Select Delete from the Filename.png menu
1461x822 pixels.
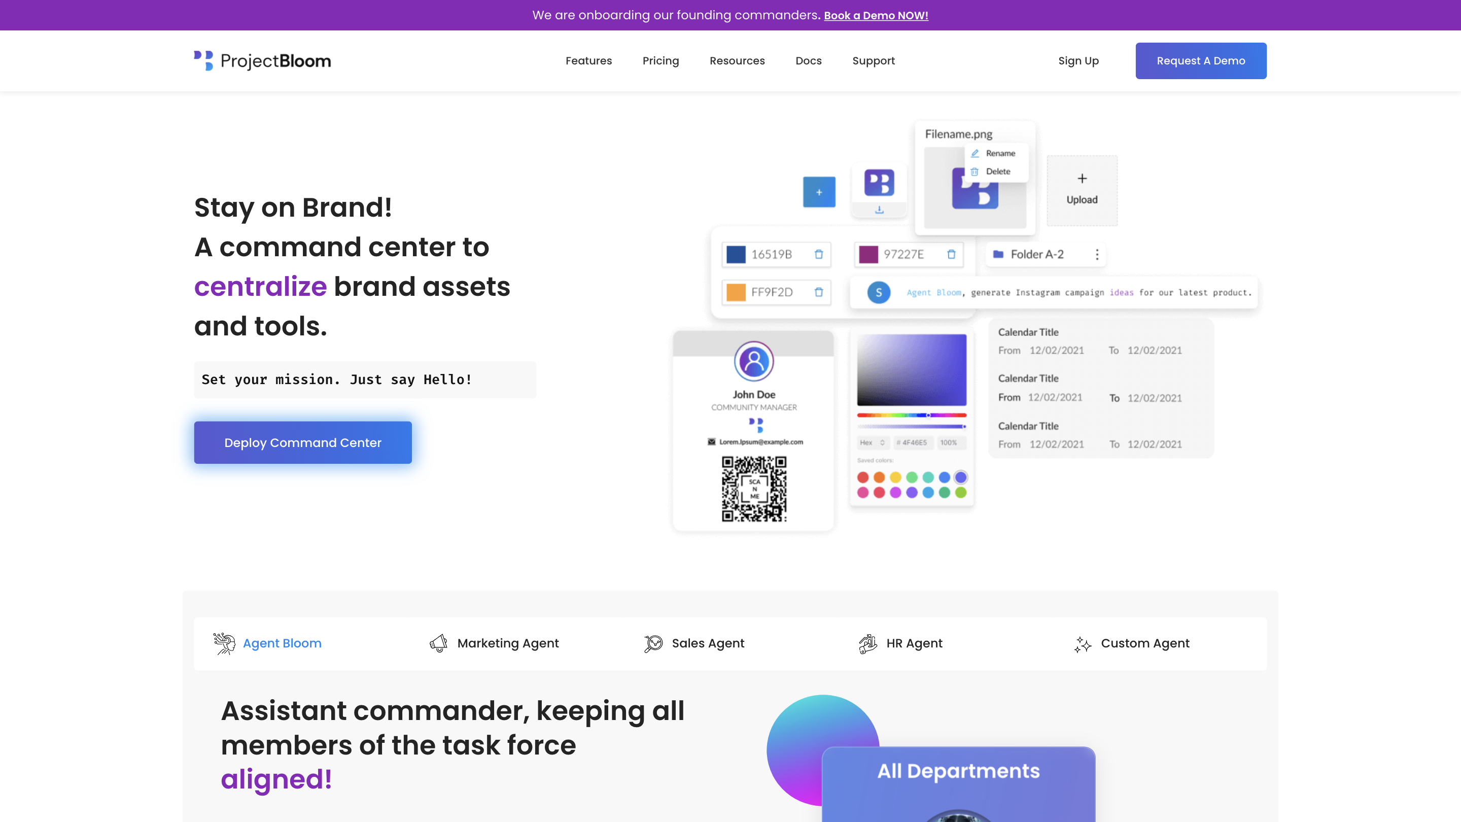point(998,172)
